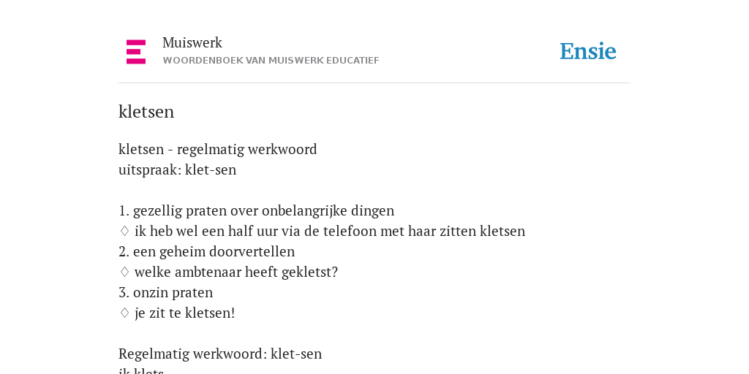Image resolution: width=749 pixels, height=374 pixels.
Task: Click the uitspraak: klet-sen line
Action: (177, 169)
